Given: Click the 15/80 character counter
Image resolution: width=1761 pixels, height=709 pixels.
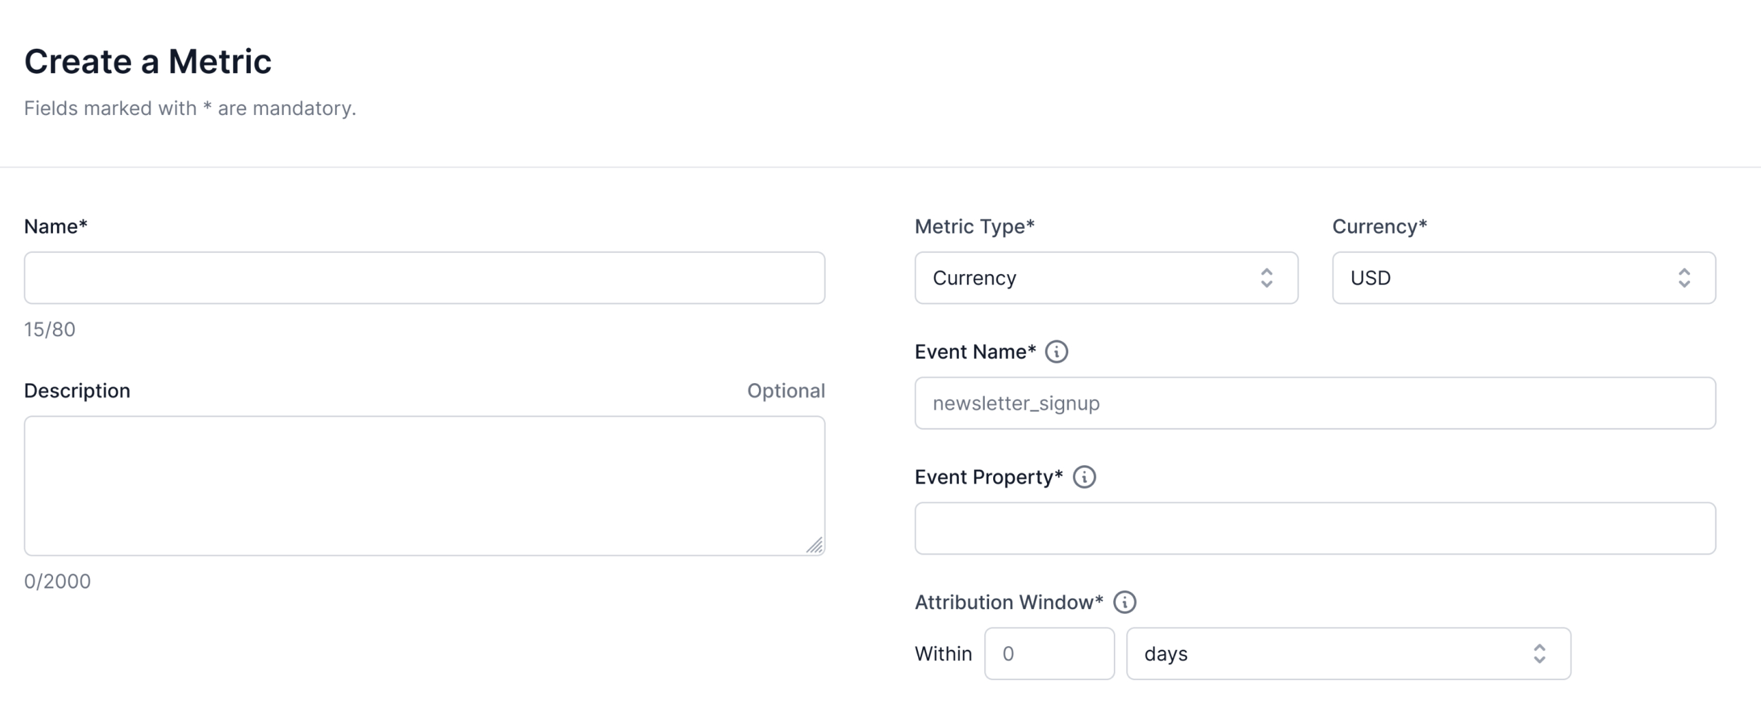Looking at the screenshot, I should tap(48, 329).
